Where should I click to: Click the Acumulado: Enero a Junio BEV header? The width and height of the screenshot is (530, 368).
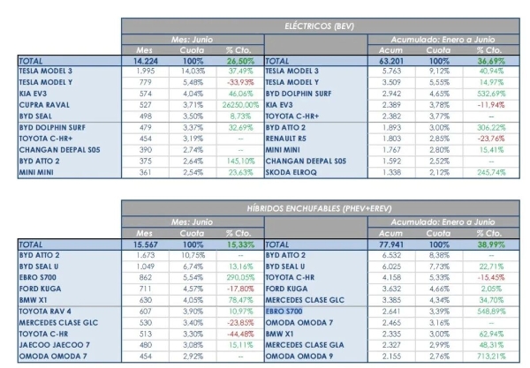pos(443,40)
